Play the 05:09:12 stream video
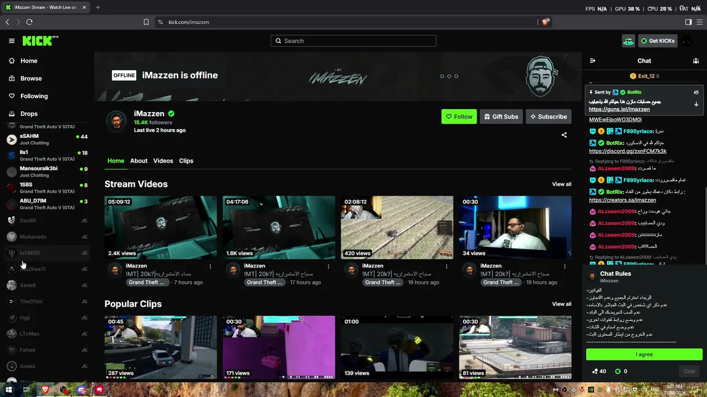The width and height of the screenshot is (707, 397). [x=161, y=227]
